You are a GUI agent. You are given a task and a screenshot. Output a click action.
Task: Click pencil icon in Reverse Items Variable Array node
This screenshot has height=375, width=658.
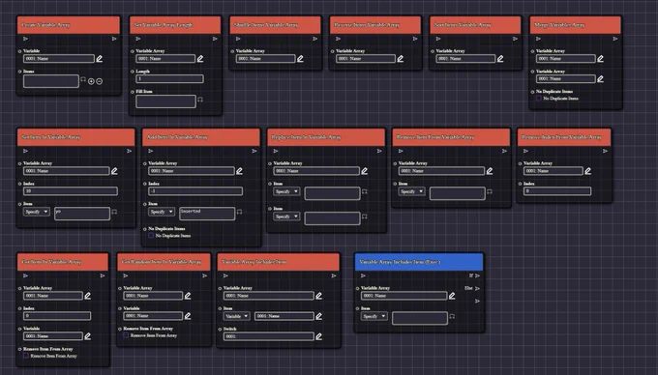point(401,59)
